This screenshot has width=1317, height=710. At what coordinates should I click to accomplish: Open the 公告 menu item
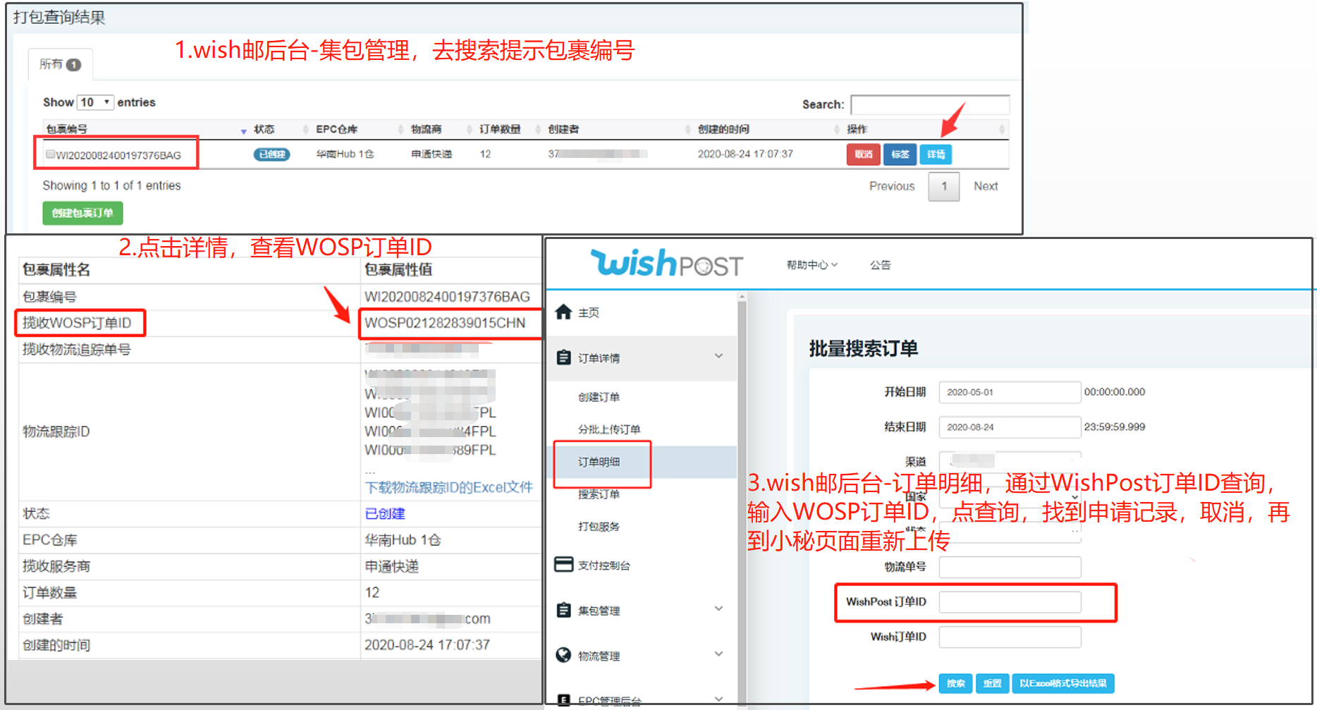pos(880,264)
